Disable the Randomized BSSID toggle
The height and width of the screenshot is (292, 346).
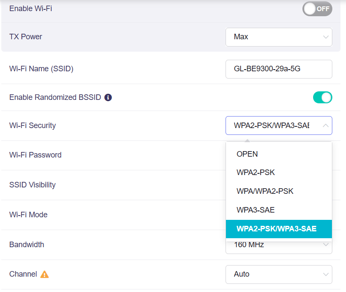[x=322, y=97]
